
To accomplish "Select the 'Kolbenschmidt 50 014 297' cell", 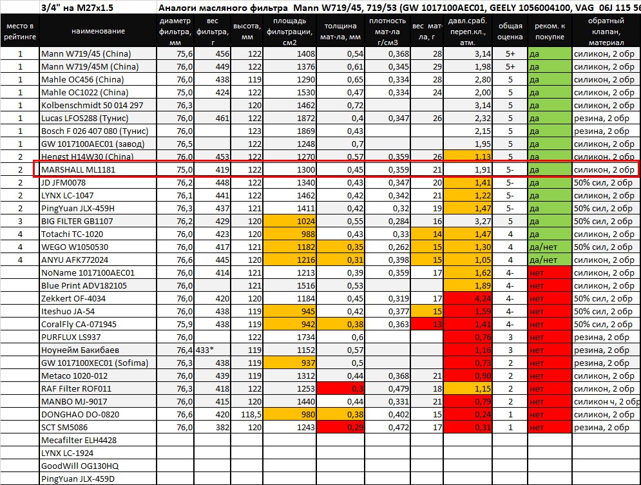I will pyautogui.click(x=98, y=105).
